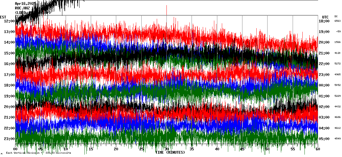
Task: Select the 15:00 EST row label
Action: tap(9, 53)
